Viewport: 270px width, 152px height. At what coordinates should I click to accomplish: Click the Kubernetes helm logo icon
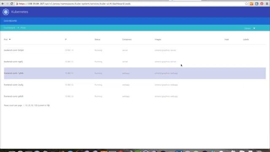(x=5, y=12)
